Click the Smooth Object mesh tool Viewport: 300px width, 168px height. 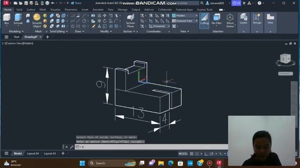coord(37,21)
